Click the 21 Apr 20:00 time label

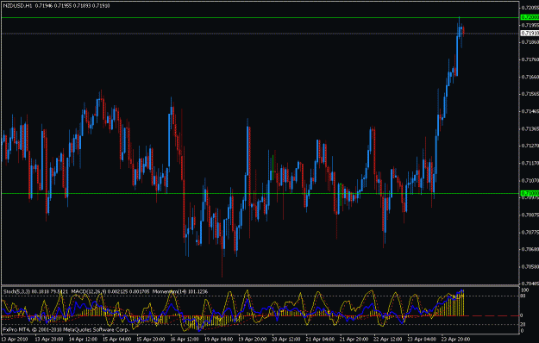[x=354, y=340]
